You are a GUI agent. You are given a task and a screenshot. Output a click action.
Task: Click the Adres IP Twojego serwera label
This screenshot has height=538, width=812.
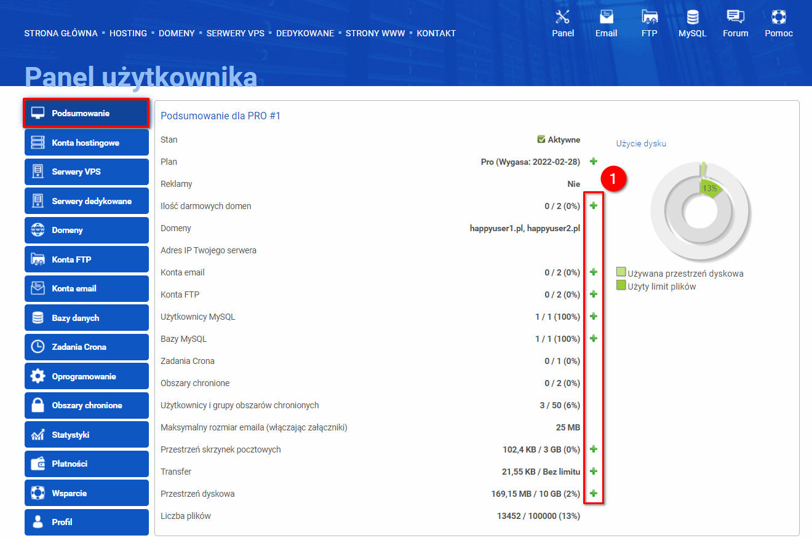pos(209,250)
